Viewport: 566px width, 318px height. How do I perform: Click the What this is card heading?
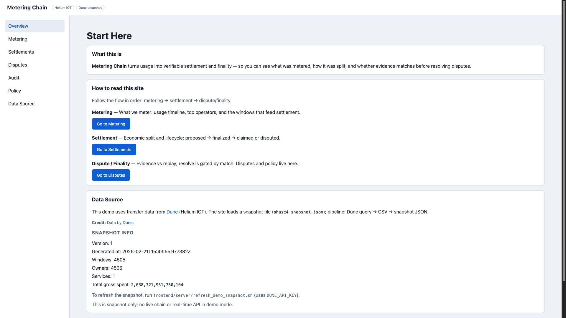pyautogui.click(x=106, y=54)
